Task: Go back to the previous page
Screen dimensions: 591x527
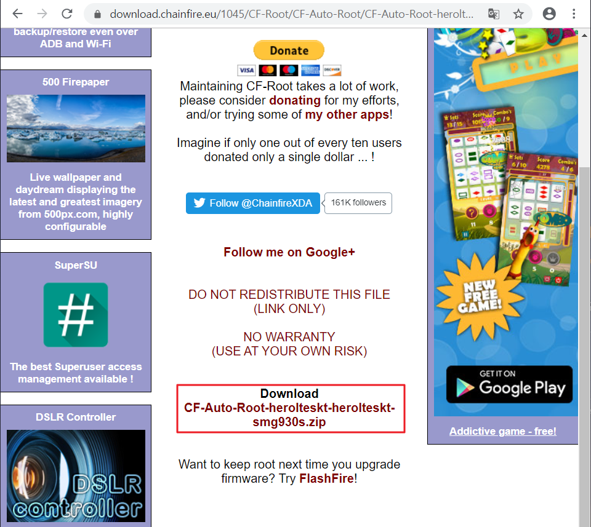Action: pos(17,14)
